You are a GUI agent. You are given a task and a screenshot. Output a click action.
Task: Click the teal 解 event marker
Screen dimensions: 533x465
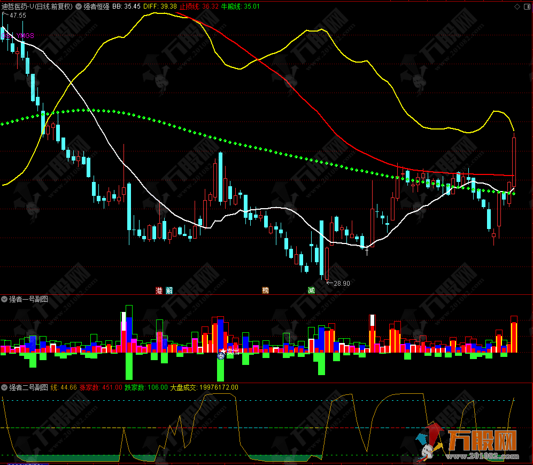tap(169, 290)
